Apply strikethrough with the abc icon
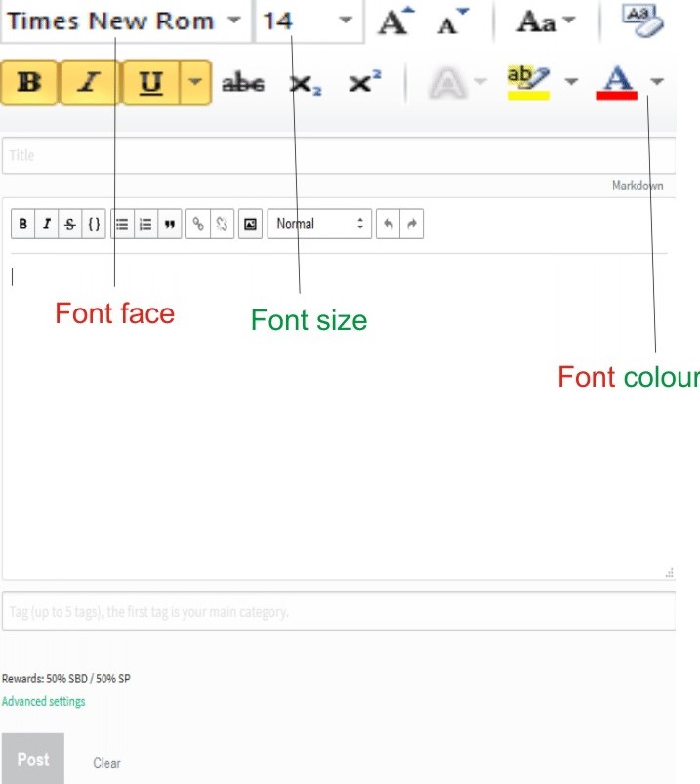Screen dimensions: 700x784 pyautogui.click(x=243, y=82)
